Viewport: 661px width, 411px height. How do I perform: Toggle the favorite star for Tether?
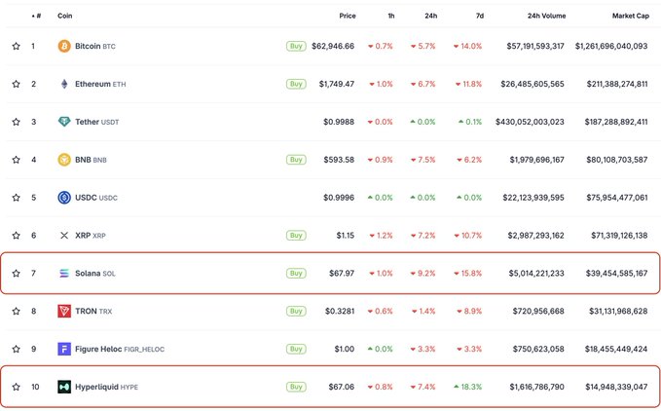(16, 122)
